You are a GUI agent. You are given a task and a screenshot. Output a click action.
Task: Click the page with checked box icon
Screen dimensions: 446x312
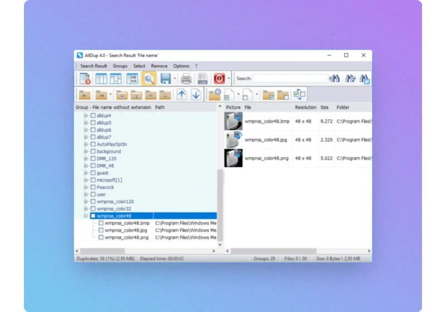click(x=229, y=95)
